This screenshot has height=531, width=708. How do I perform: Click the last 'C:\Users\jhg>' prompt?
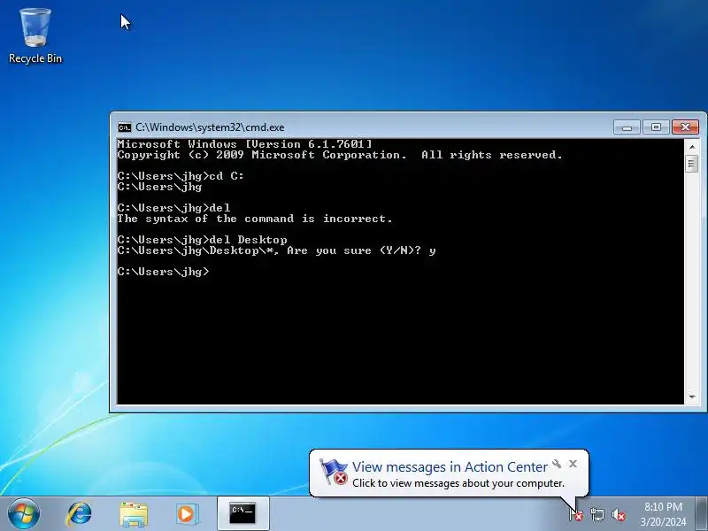pyautogui.click(x=163, y=272)
